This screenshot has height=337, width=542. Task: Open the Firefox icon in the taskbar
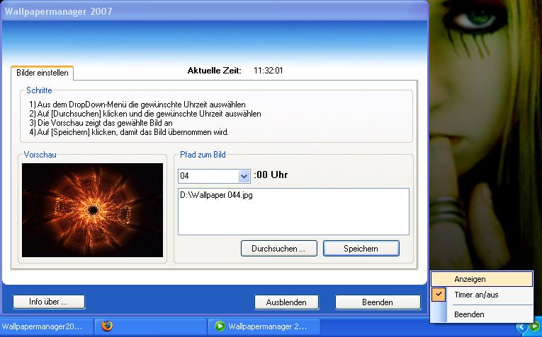(x=107, y=326)
